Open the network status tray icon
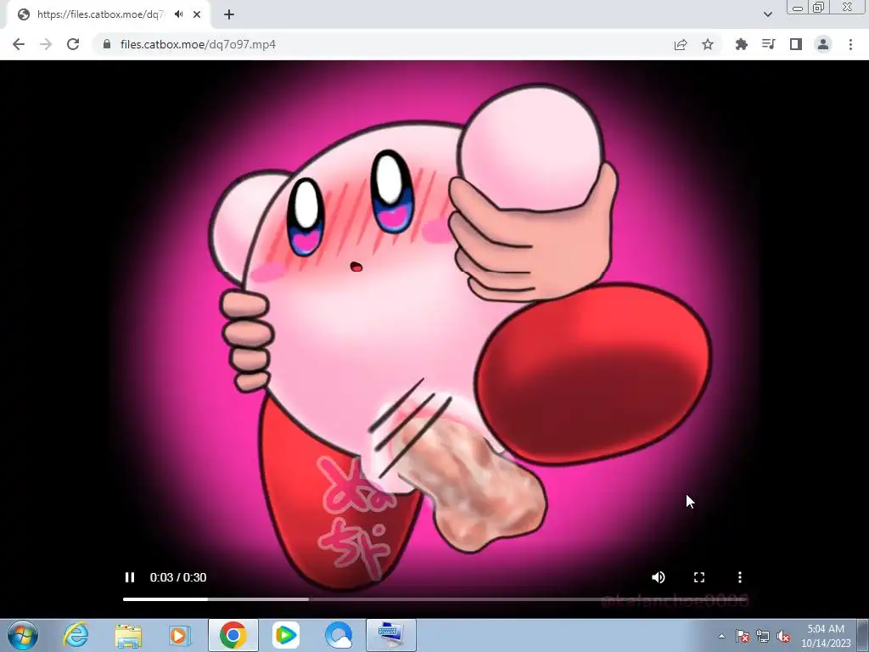 click(763, 636)
